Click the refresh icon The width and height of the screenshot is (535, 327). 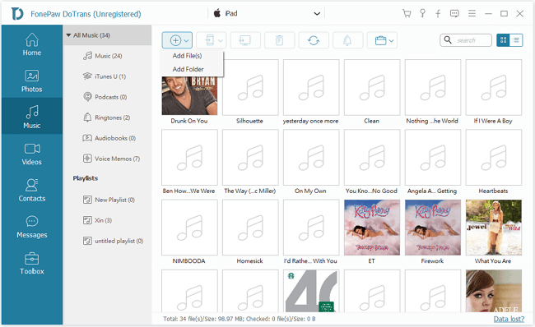pos(314,40)
